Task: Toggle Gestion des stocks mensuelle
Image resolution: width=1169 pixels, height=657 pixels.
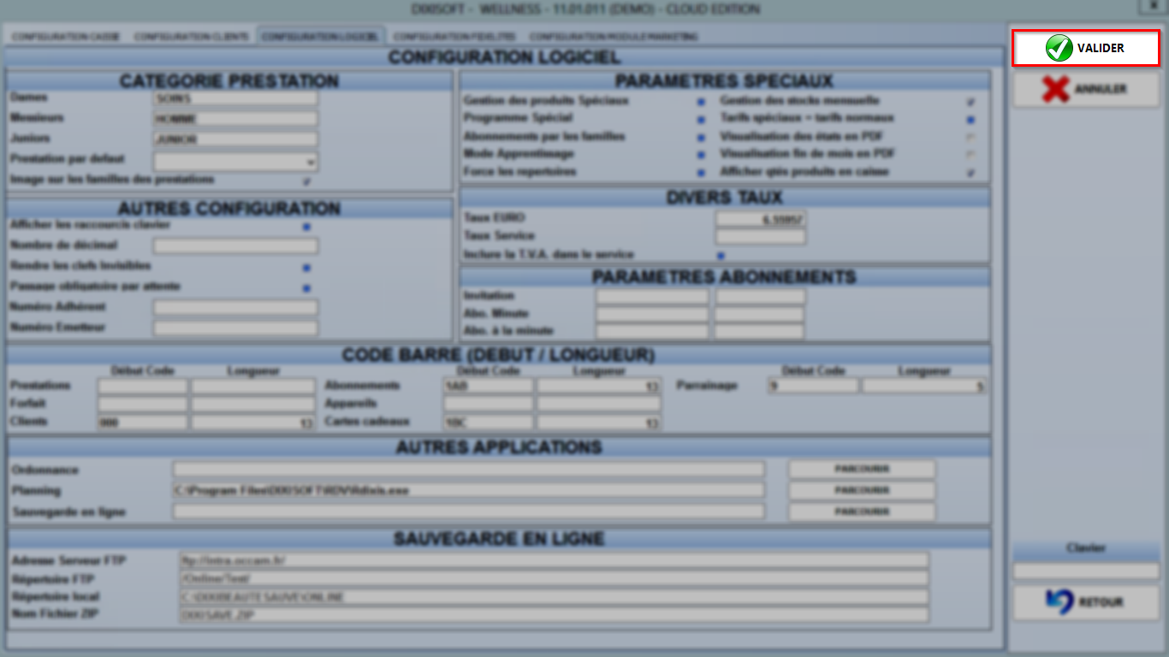Action: click(970, 102)
